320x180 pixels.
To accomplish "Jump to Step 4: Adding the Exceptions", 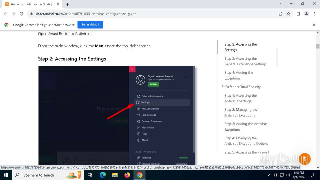I will pos(239,75).
